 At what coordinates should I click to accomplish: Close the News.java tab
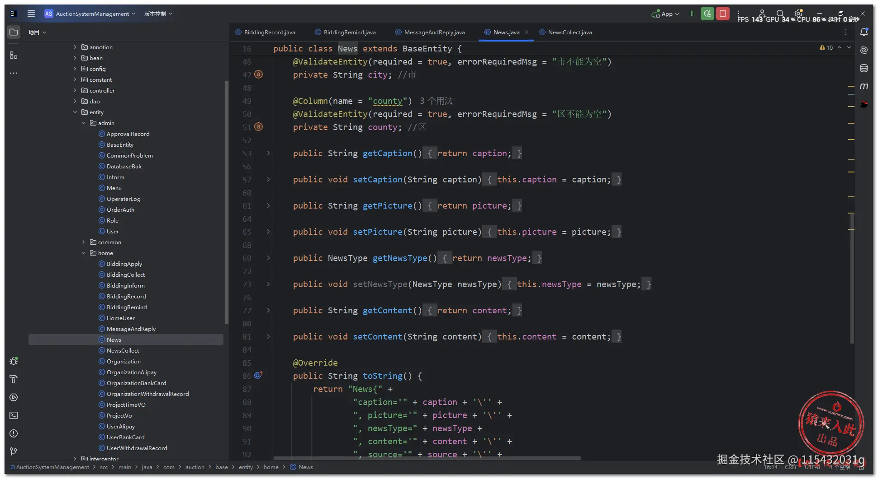(x=527, y=32)
